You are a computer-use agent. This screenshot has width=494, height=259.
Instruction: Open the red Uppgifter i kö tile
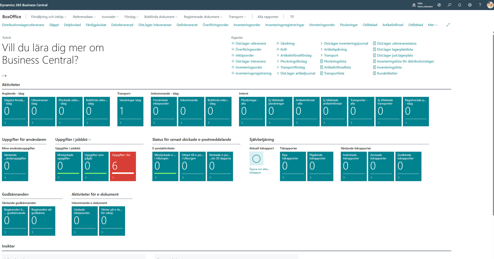point(123,166)
